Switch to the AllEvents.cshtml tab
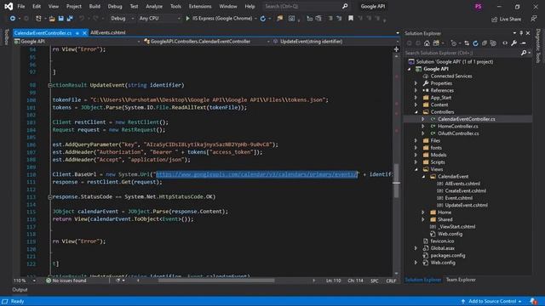 click(x=108, y=32)
